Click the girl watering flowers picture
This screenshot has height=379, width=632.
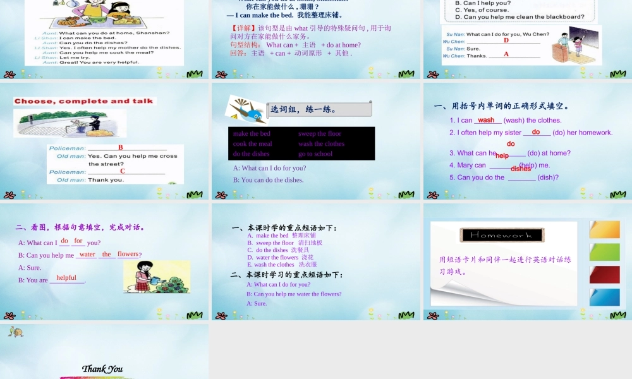tap(157, 276)
